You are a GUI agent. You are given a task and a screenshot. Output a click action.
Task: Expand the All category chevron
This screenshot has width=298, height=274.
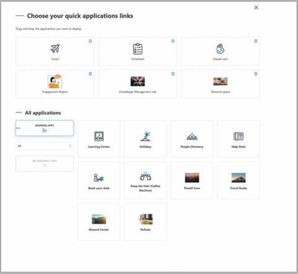70,146
